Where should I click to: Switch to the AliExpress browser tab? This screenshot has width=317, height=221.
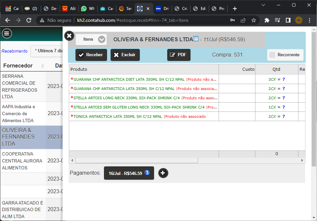pyautogui.click(x=69, y=9)
